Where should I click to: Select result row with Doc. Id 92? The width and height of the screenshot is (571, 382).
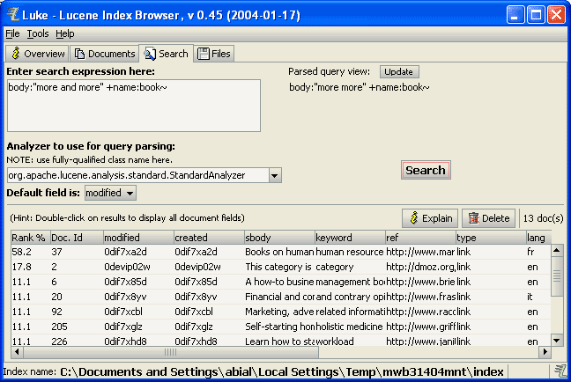pos(281,312)
